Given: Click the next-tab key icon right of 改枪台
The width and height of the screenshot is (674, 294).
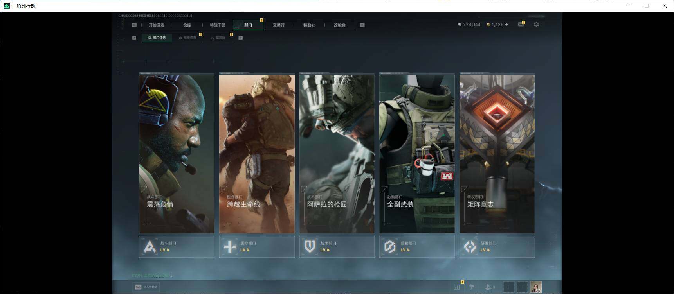Looking at the screenshot, I should [362, 25].
